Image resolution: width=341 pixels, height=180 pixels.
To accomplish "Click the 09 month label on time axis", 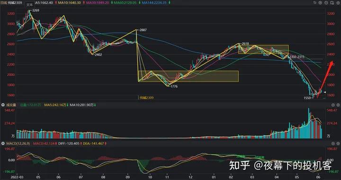I will [x=128, y=177].
